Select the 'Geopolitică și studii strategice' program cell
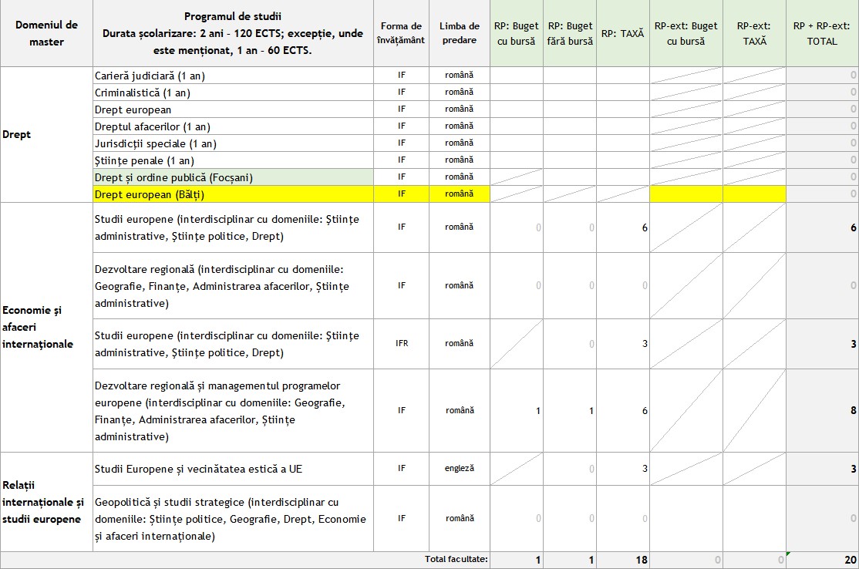The height and width of the screenshot is (569, 859). coord(234,519)
